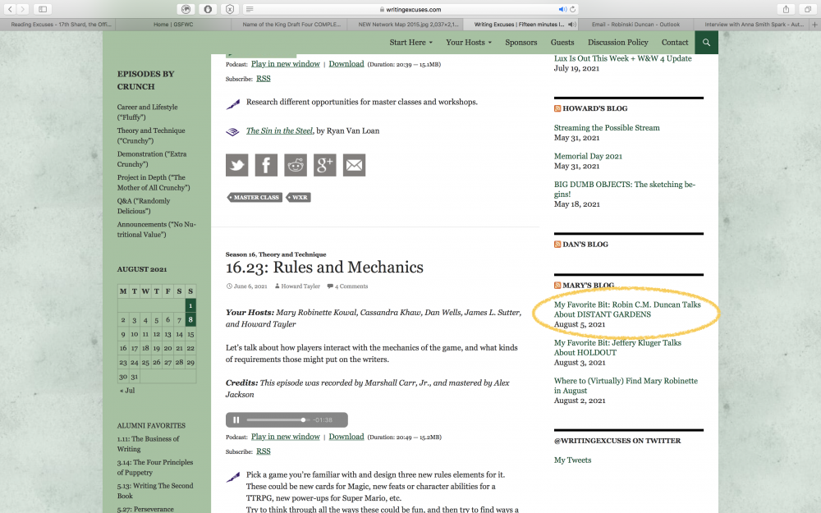
Task: Show all tabs overview button
Action: click(x=808, y=9)
